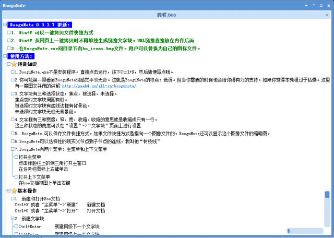Click box before Ctrl+Enter row
Image resolution: width=334 pixels, height=238 pixels.
[16, 227]
